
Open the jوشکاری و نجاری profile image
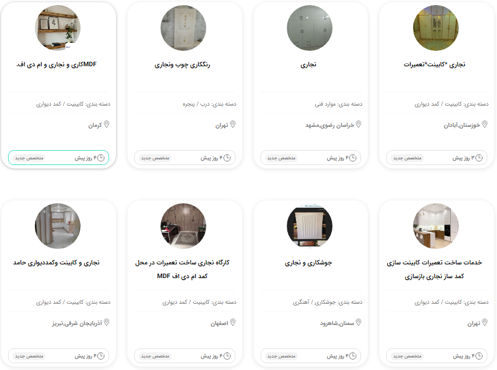click(310, 226)
